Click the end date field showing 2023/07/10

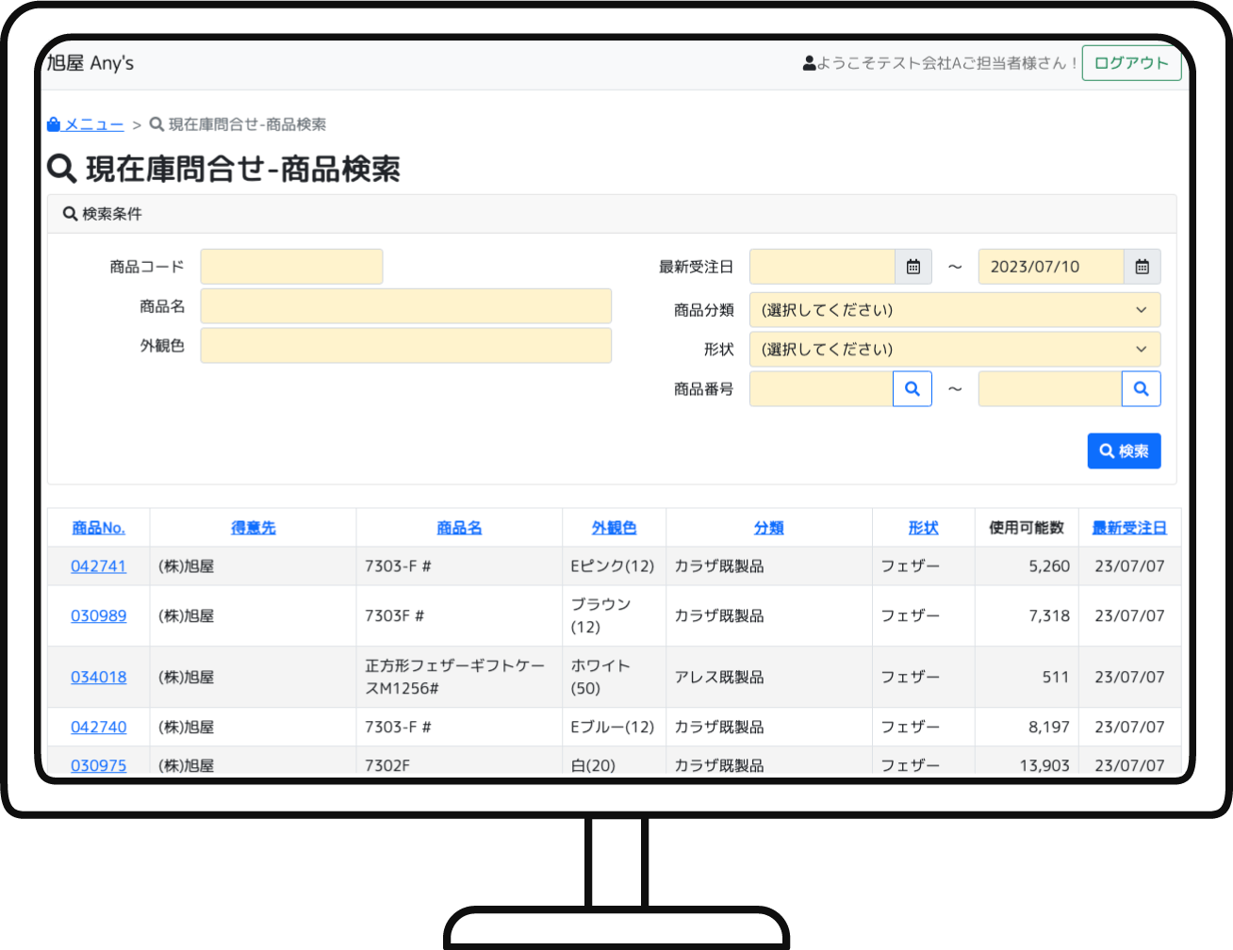pyautogui.click(x=1050, y=267)
